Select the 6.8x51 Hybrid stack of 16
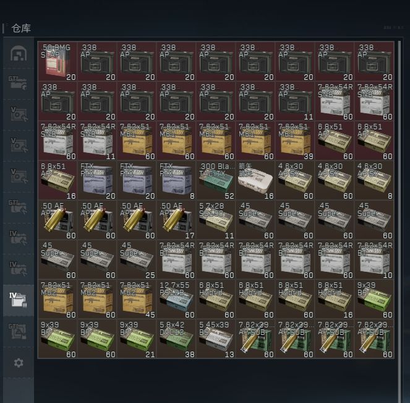Screen dimensions: 410x403 [x=335, y=299]
